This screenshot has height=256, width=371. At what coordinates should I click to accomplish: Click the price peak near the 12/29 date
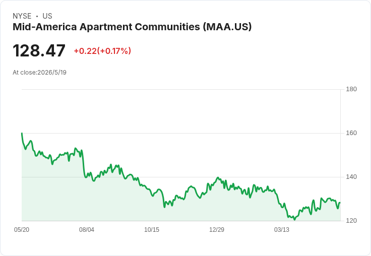[218, 177]
